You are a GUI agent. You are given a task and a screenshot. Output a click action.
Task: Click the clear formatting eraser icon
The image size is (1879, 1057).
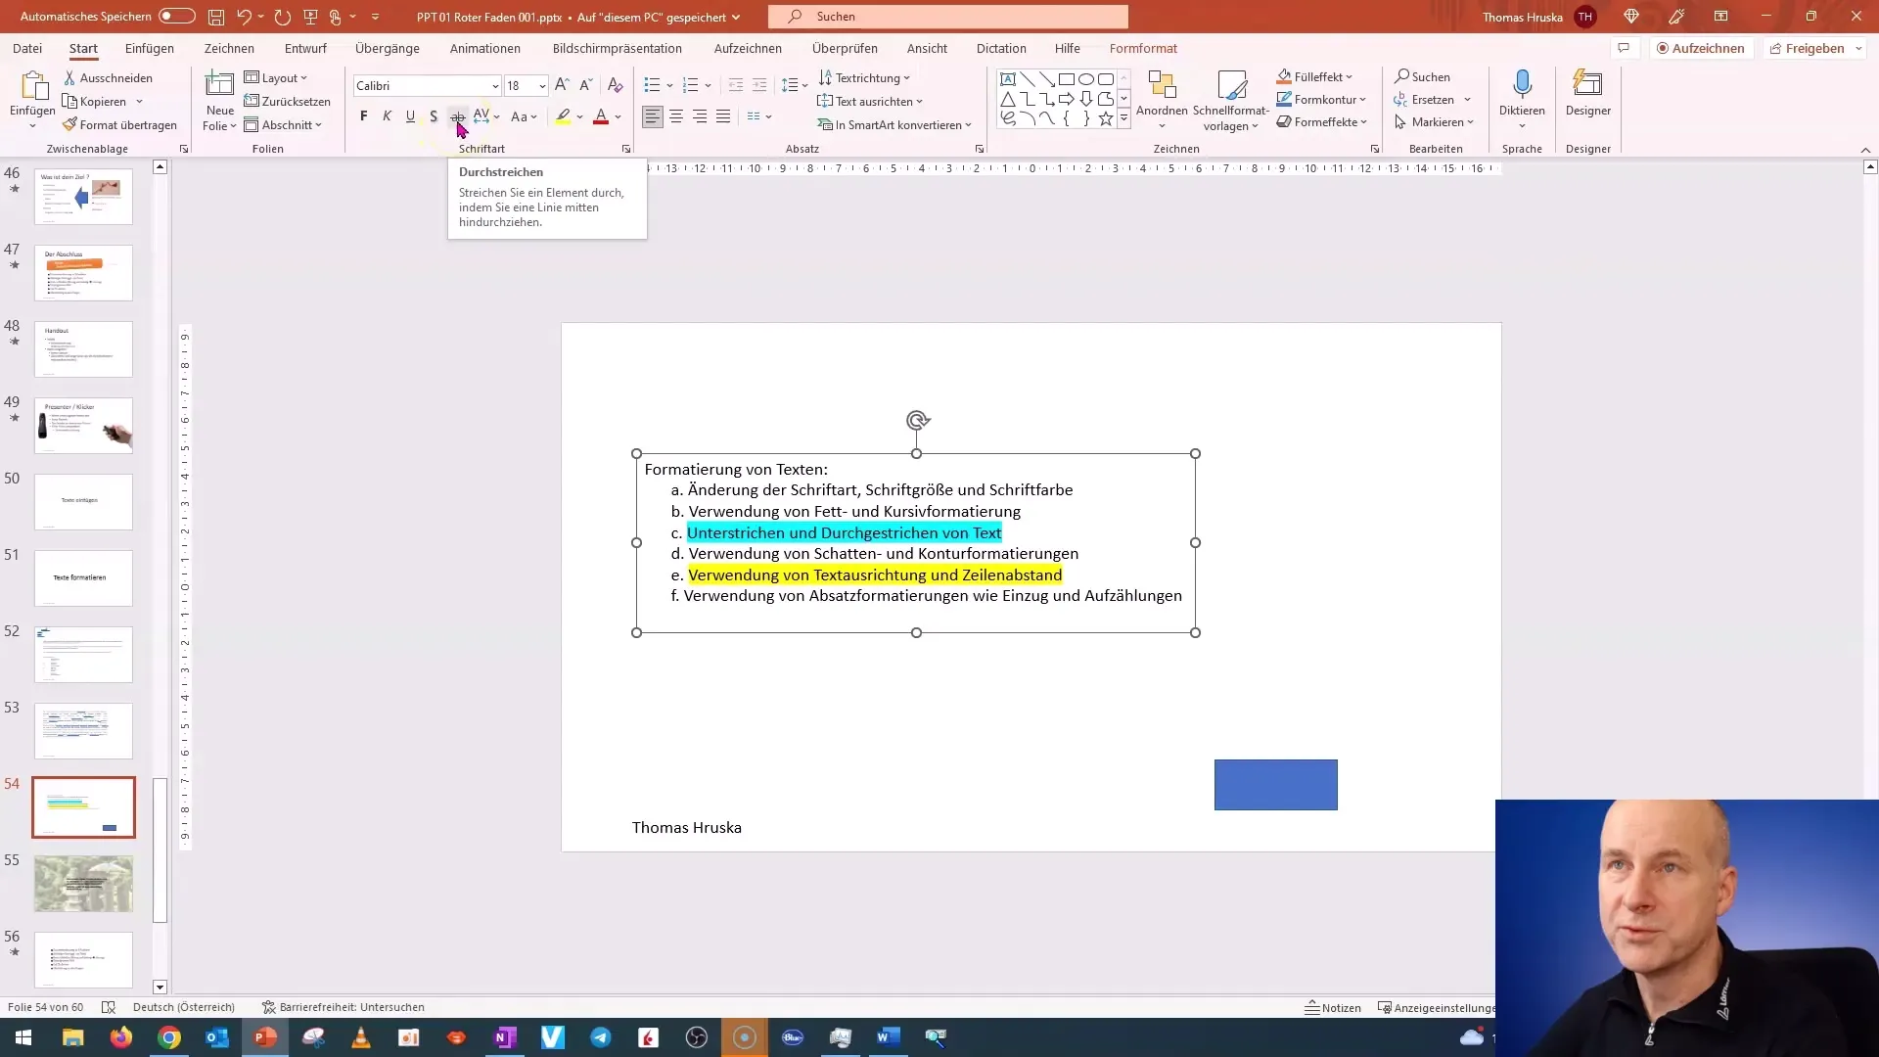(616, 85)
